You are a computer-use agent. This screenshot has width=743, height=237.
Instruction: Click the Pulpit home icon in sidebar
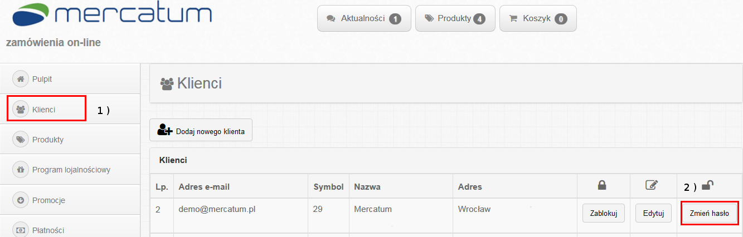[x=21, y=79]
